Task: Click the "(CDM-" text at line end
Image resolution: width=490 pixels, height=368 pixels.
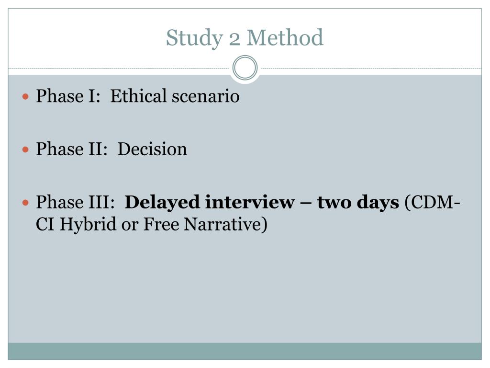Action: [433, 202]
